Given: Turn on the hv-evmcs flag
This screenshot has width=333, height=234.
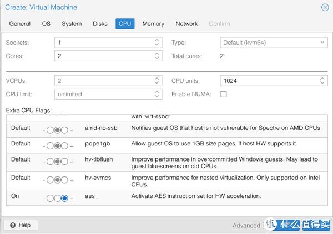Looking at the screenshot, I should 64,180.
